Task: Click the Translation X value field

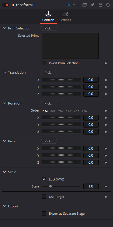Action: coord(91,80)
